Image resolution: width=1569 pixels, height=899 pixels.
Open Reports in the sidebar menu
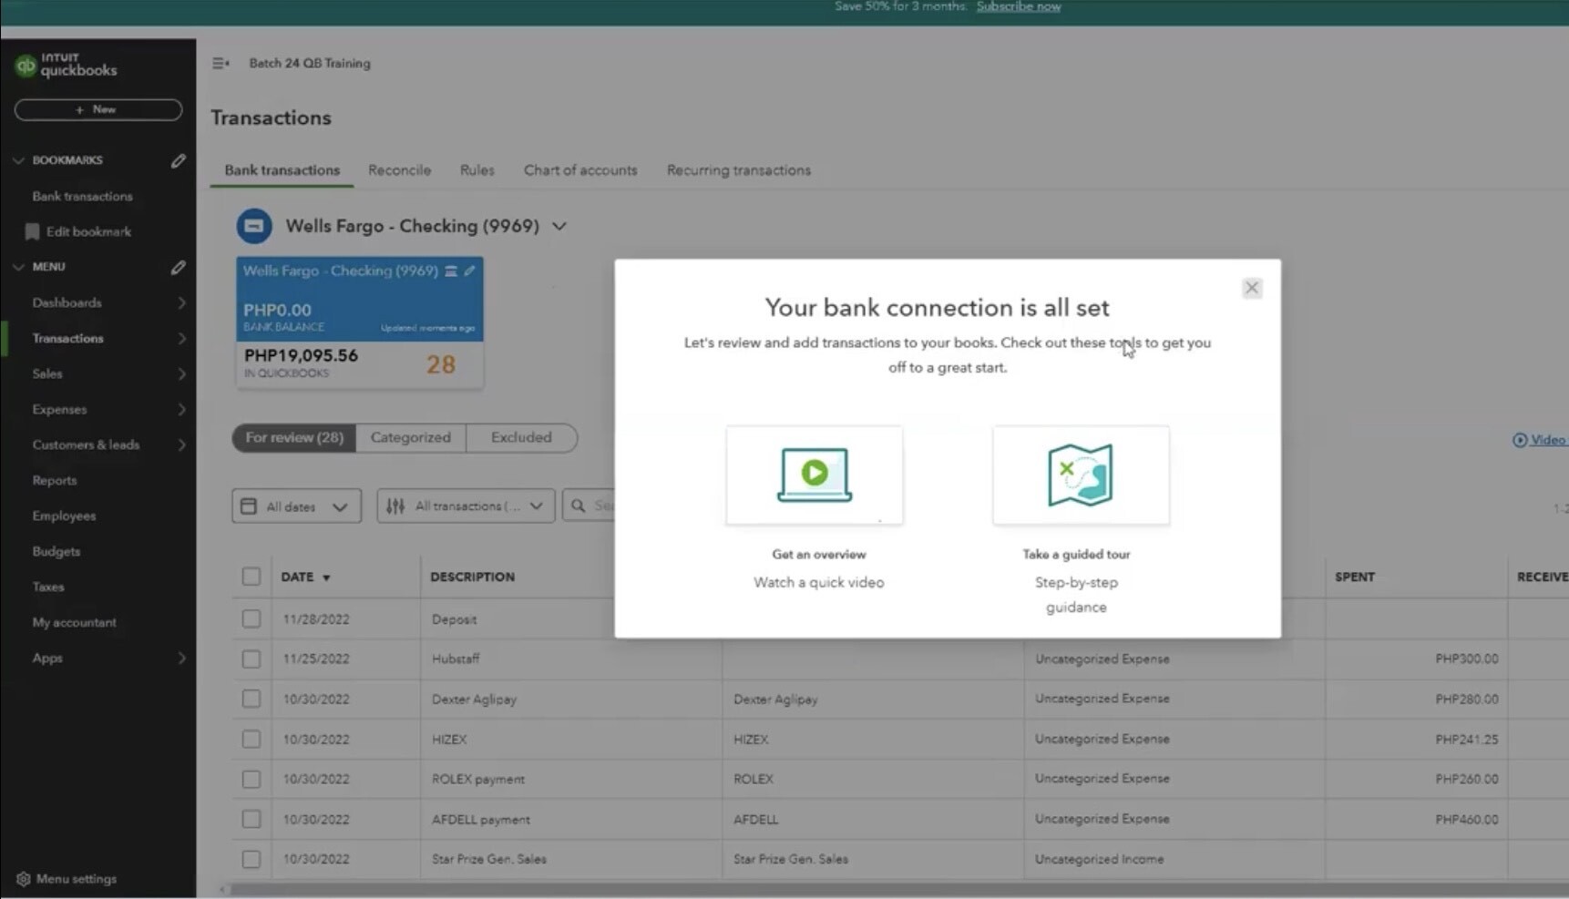(x=55, y=480)
